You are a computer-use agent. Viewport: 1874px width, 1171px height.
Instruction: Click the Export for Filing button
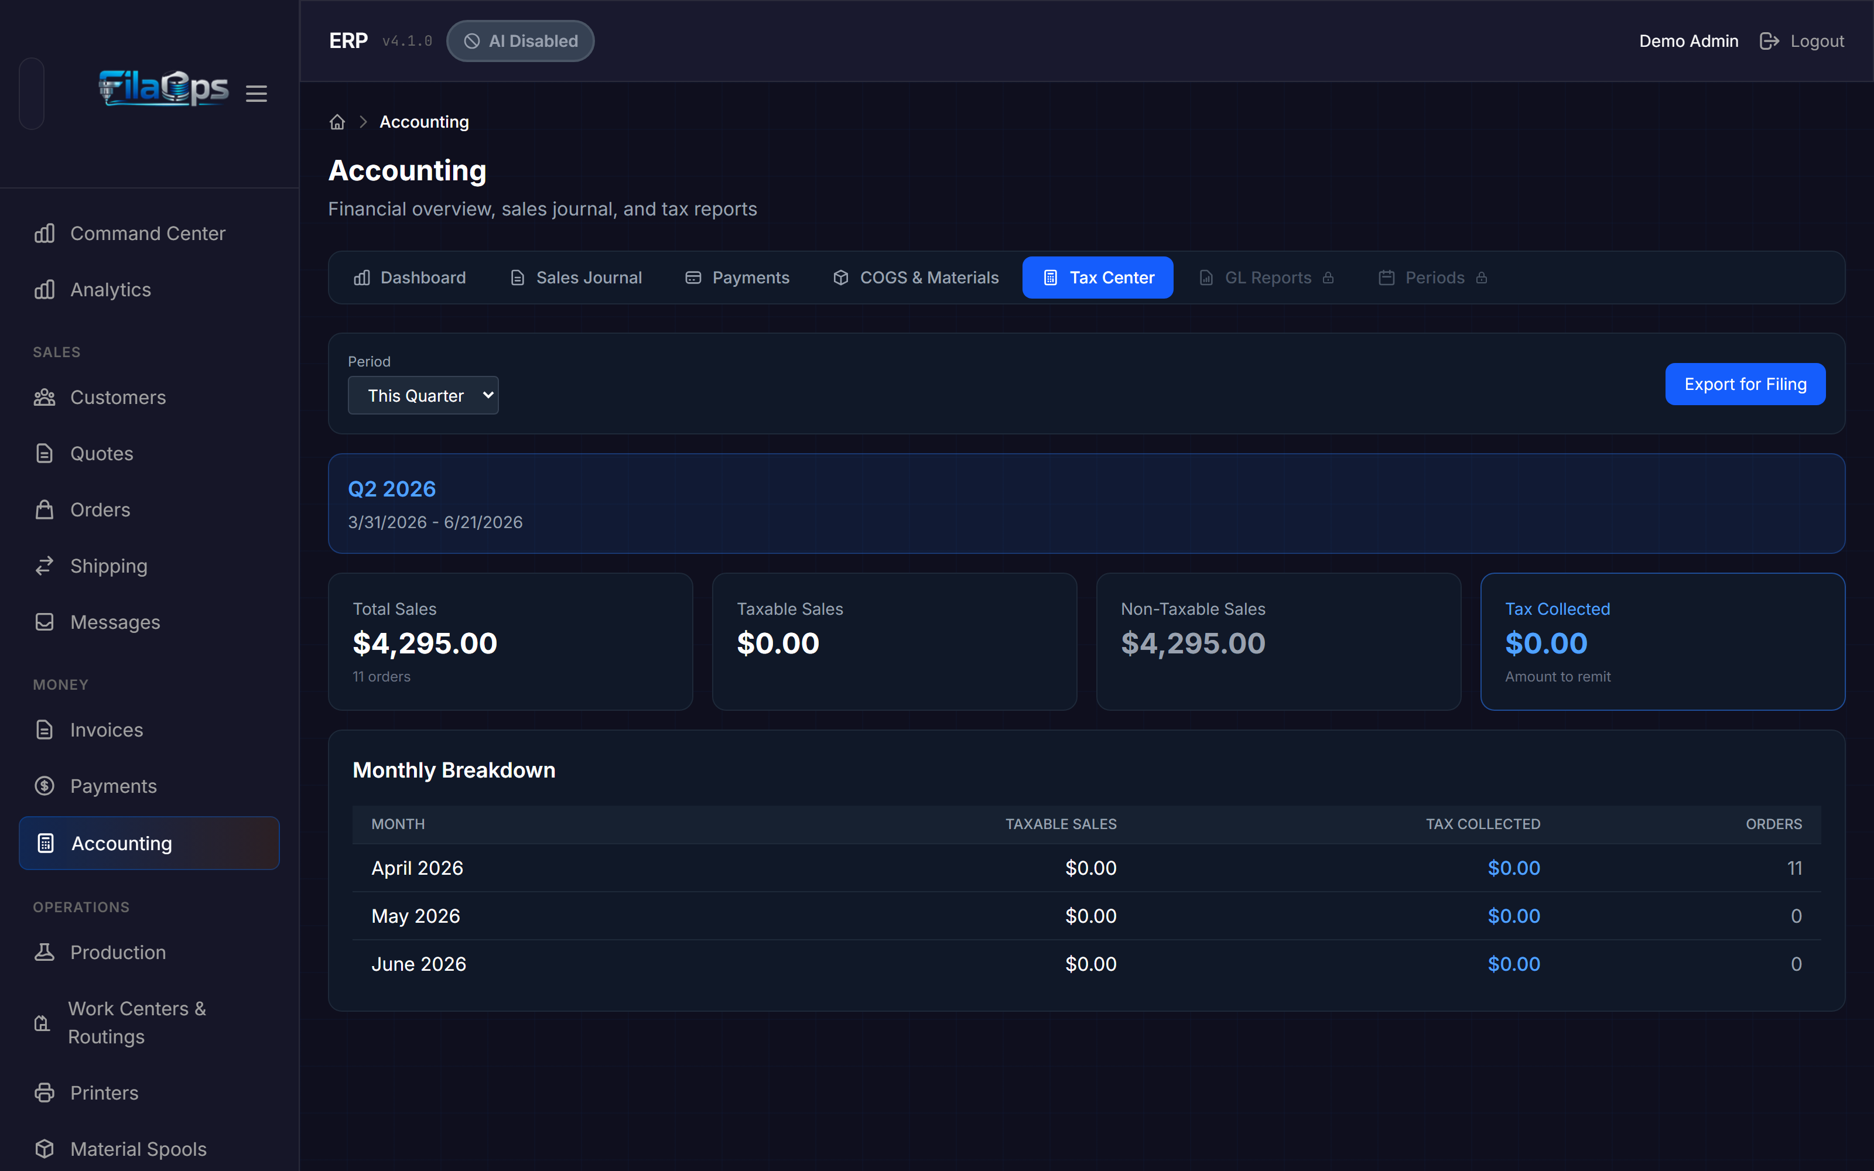tap(1745, 384)
